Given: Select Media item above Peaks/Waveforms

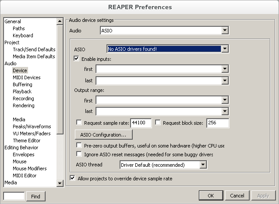Looking at the screenshot, I should pos(19,120).
